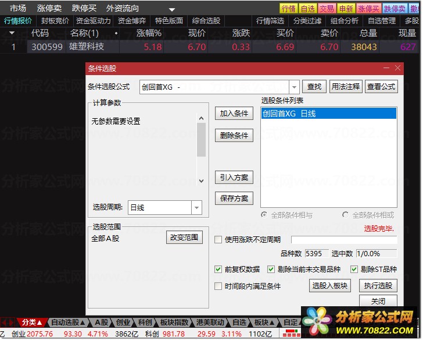This screenshot has height=340, width=423.
Task: Toggle the 剔除ST品种 checkbox
Action: 354,269
